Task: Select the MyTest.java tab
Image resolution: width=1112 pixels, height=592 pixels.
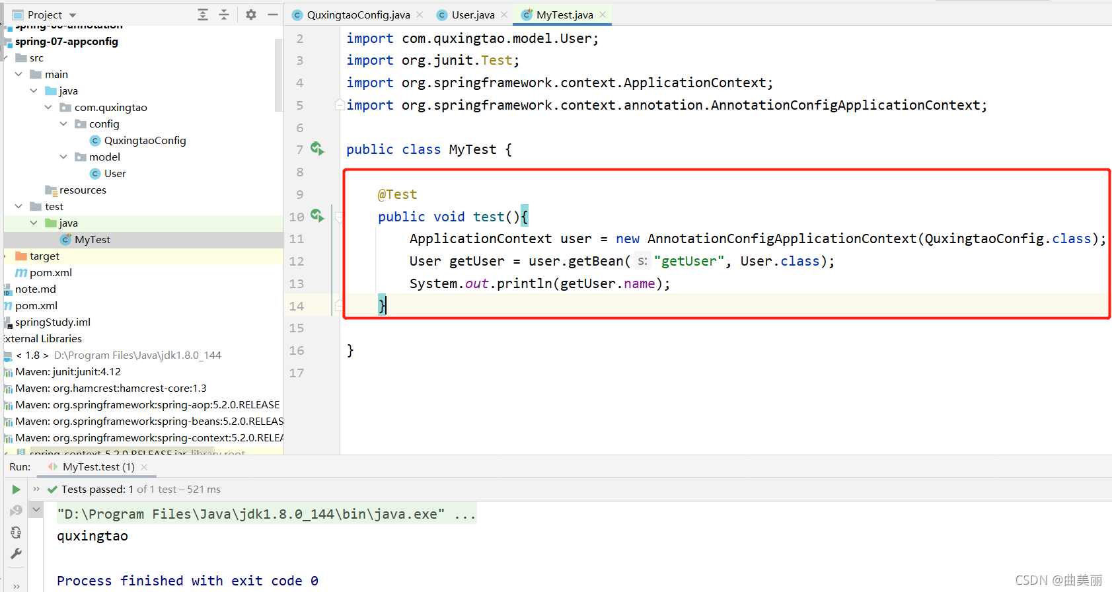Action: (564, 15)
